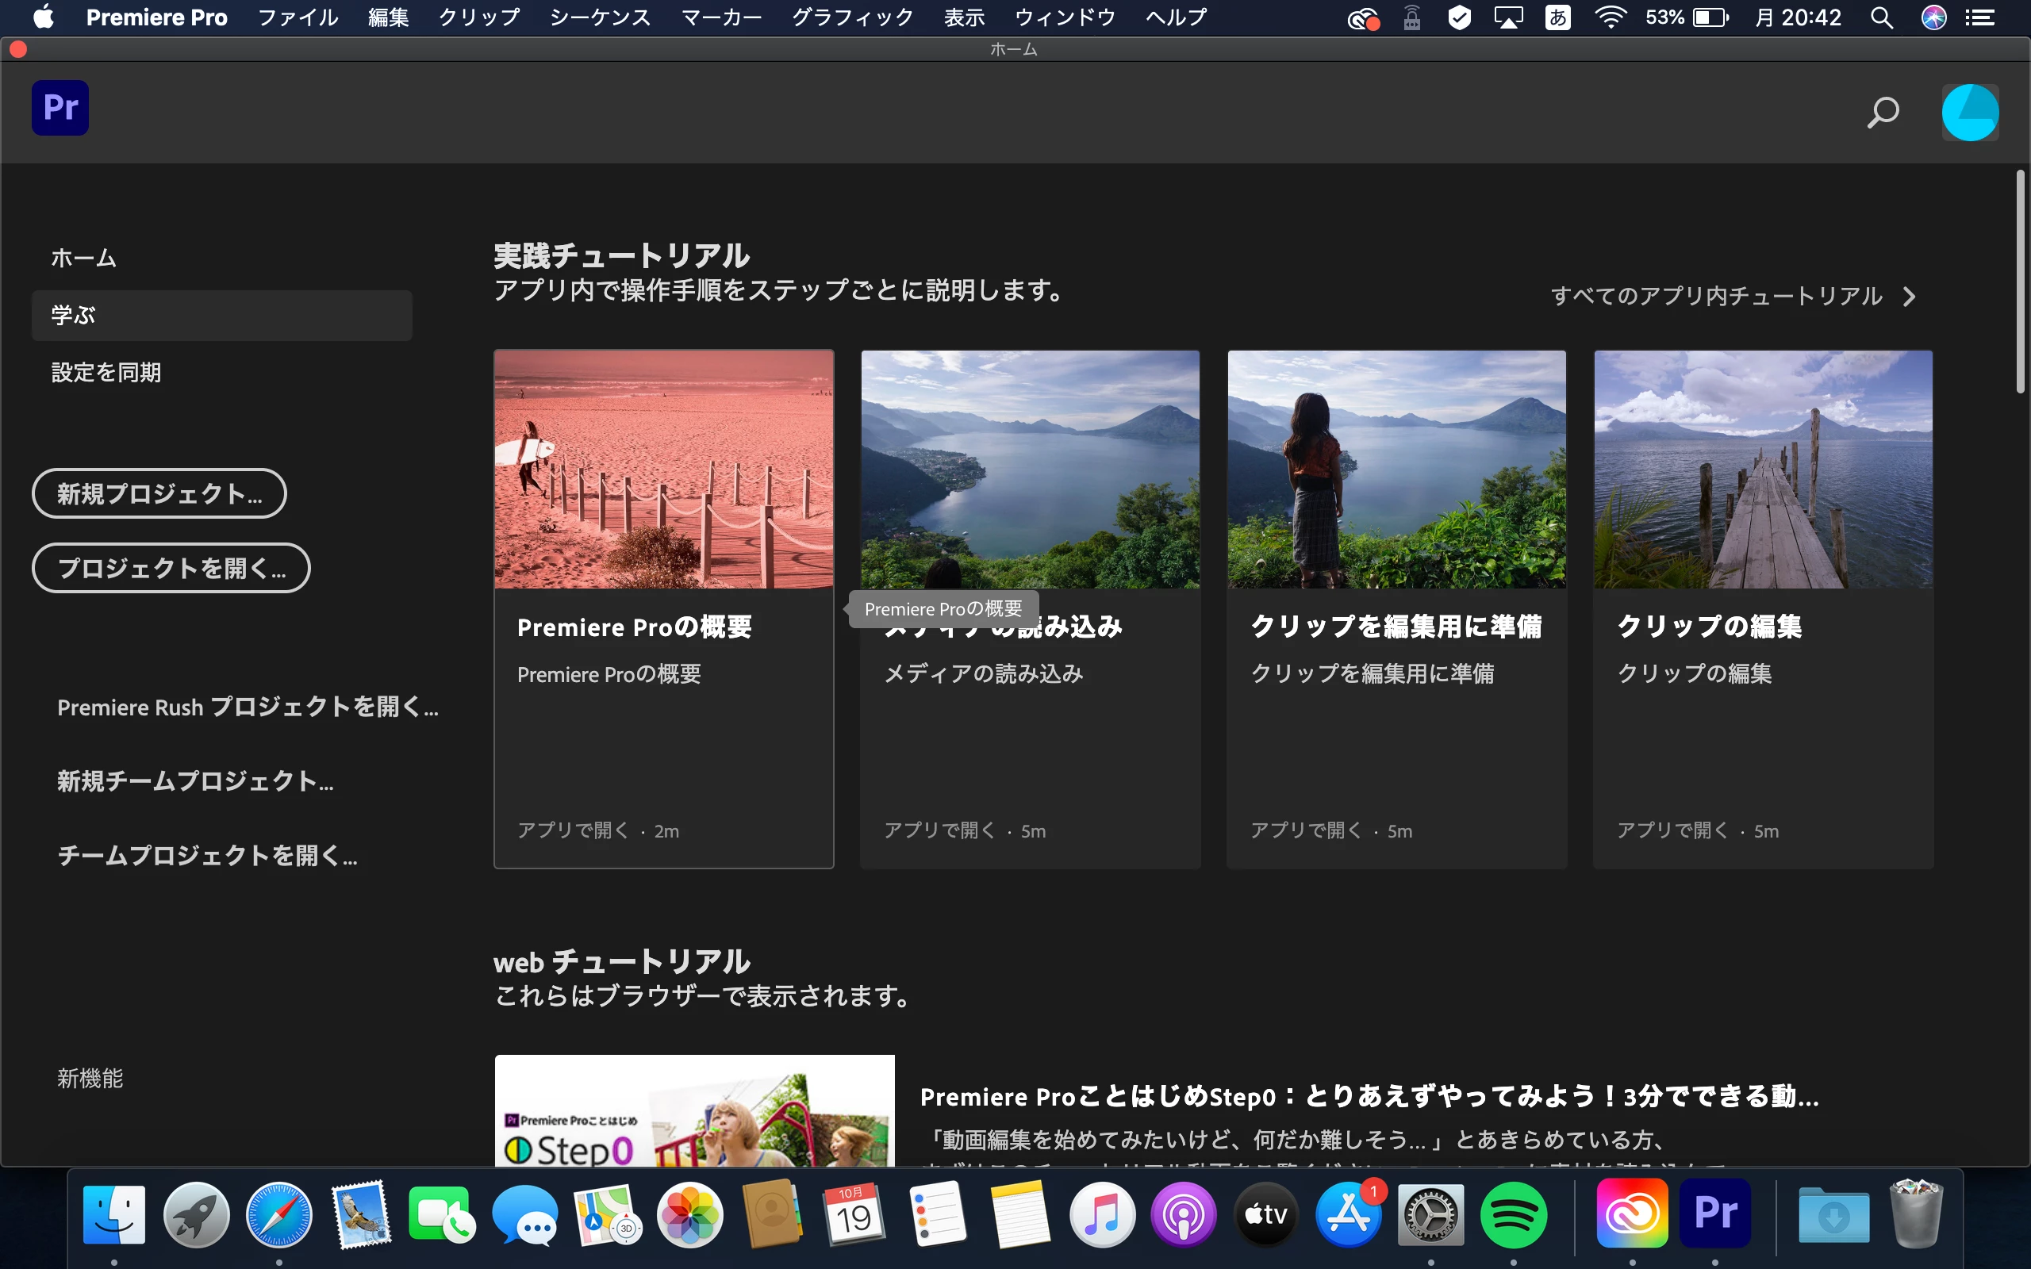Open the Wi-Fi status menu
Screen dimensions: 2031x1269
click(1610, 17)
